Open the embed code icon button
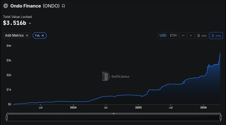Image resolution: width=226 pixels, height=125 pixels. (x=183, y=36)
